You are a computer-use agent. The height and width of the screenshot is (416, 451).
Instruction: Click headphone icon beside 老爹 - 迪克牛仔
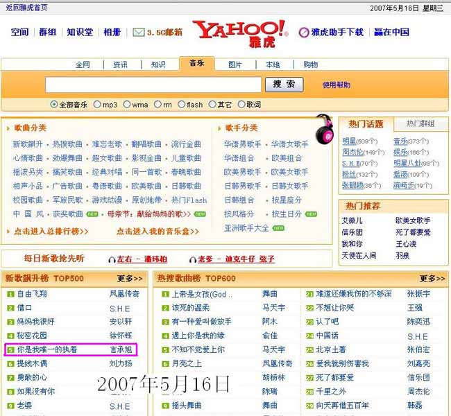[x=193, y=260]
